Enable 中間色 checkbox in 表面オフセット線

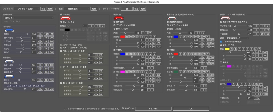click(x=221, y=62)
